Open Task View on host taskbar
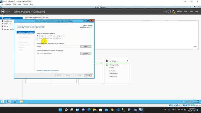This screenshot has width=201, height=113. 72,110
